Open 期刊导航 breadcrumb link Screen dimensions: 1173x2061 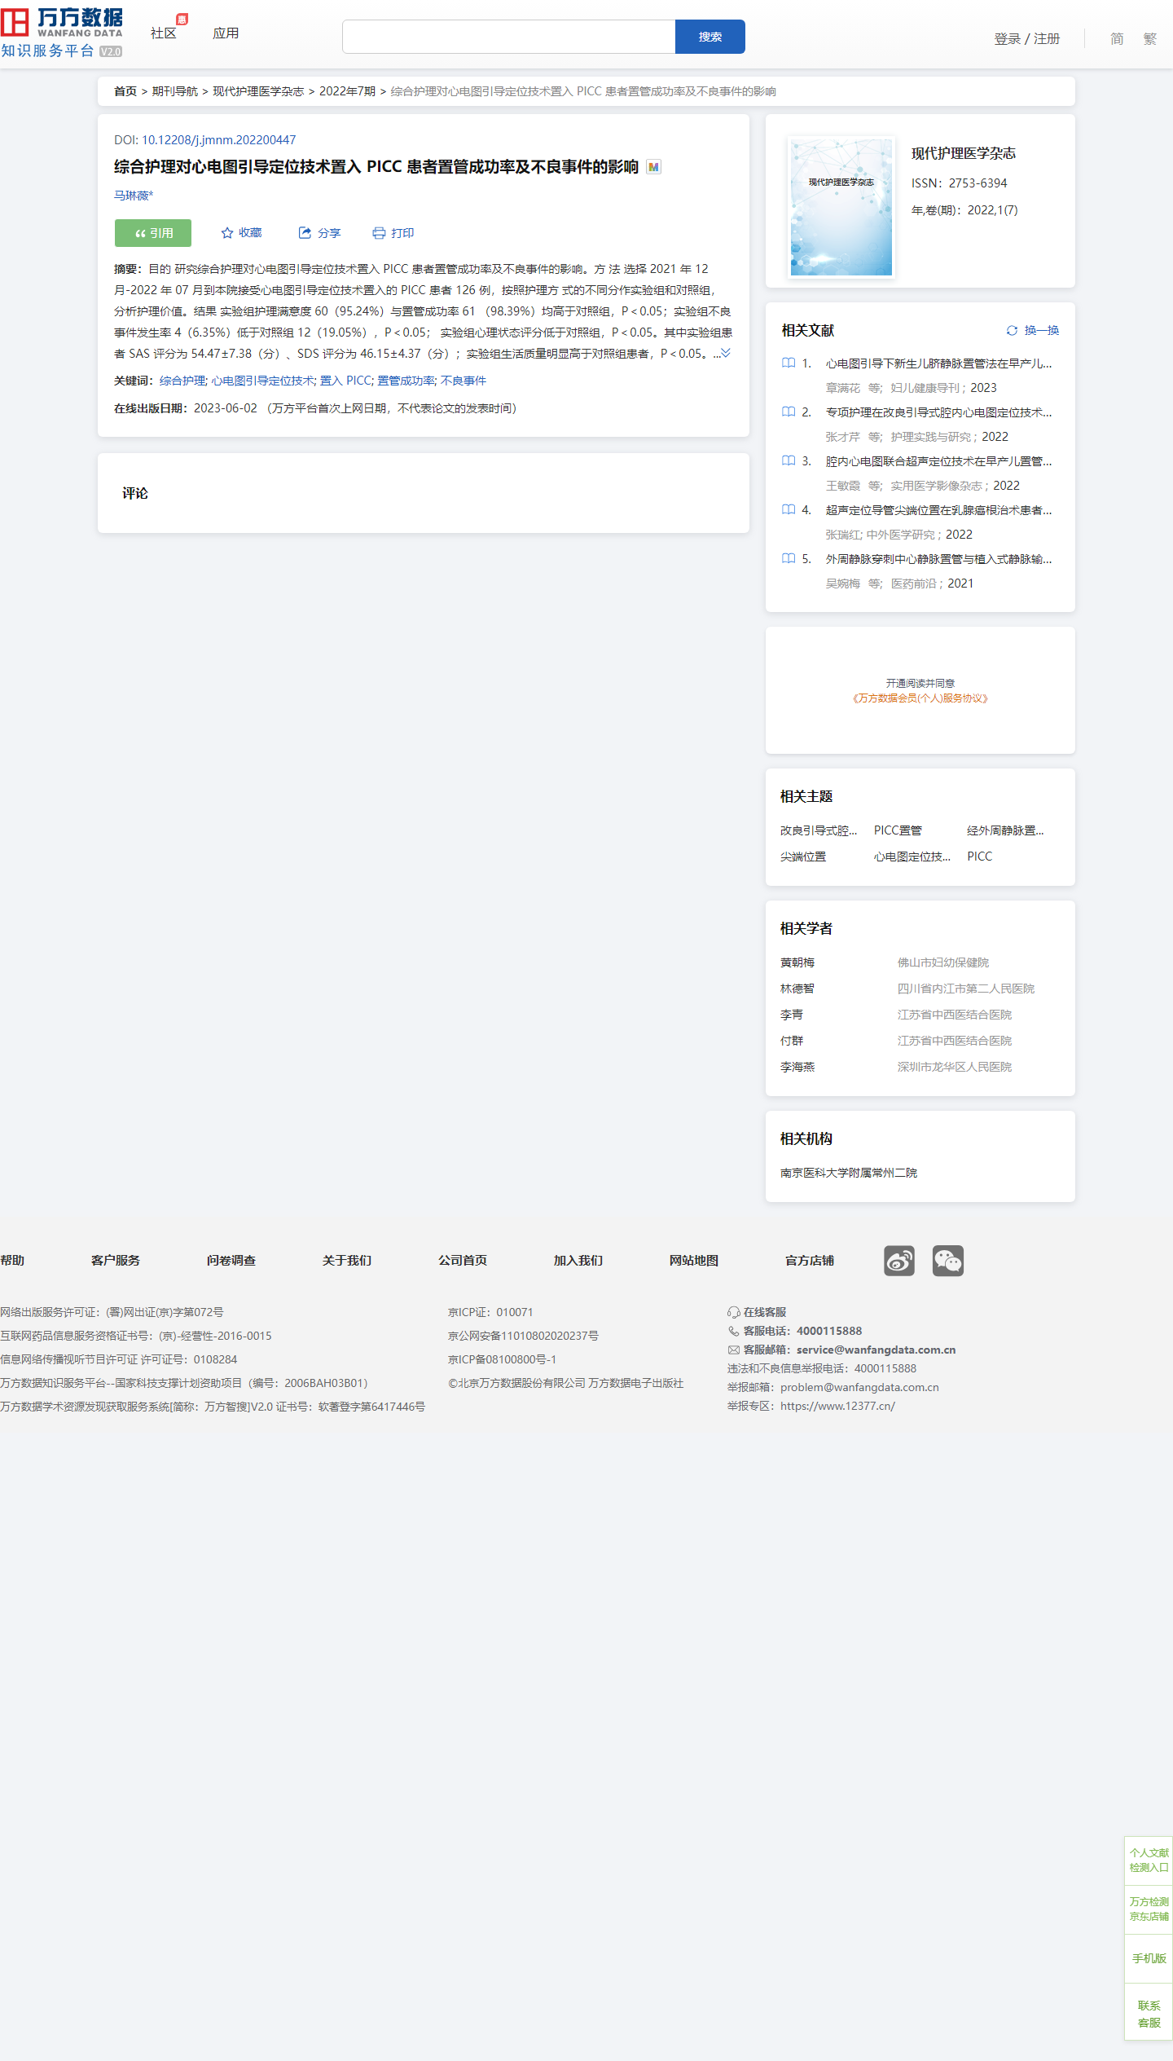click(x=175, y=91)
